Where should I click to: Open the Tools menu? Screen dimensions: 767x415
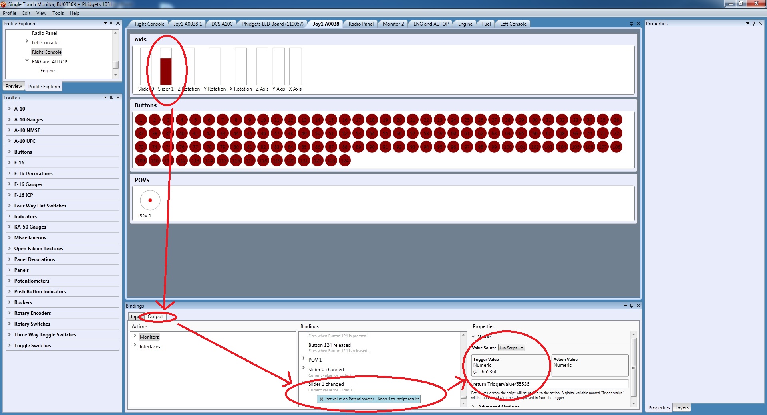[58, 13]
